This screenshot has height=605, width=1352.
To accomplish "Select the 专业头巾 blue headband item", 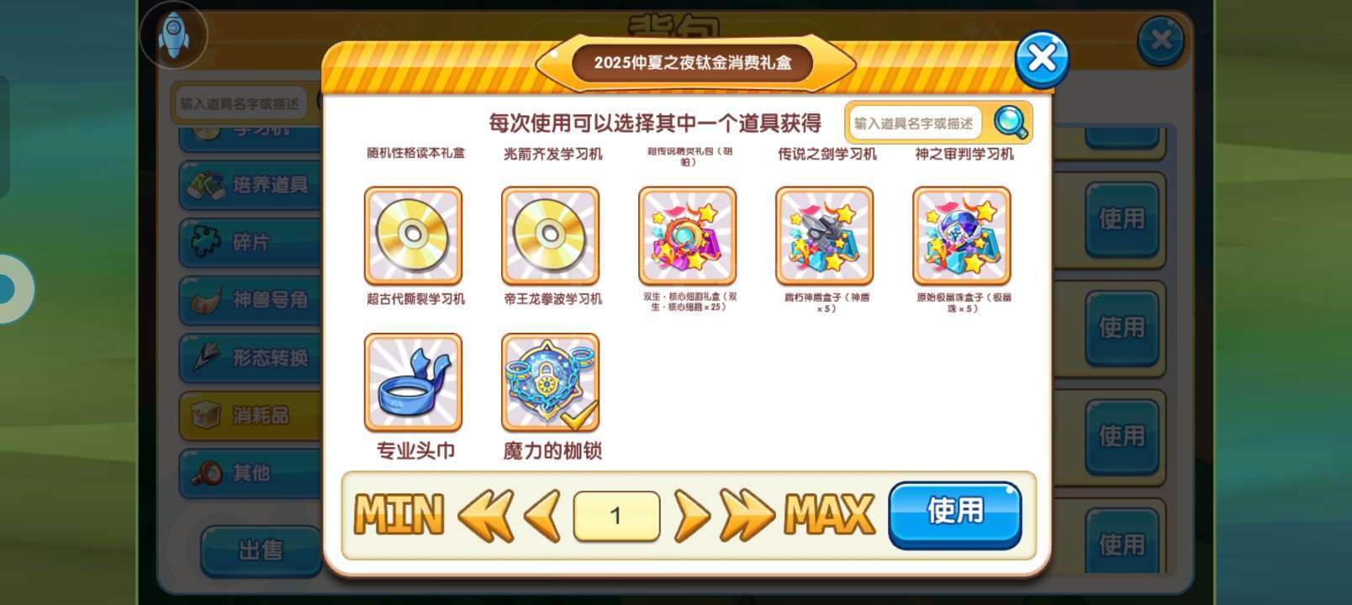I will (x=413, y=382).
